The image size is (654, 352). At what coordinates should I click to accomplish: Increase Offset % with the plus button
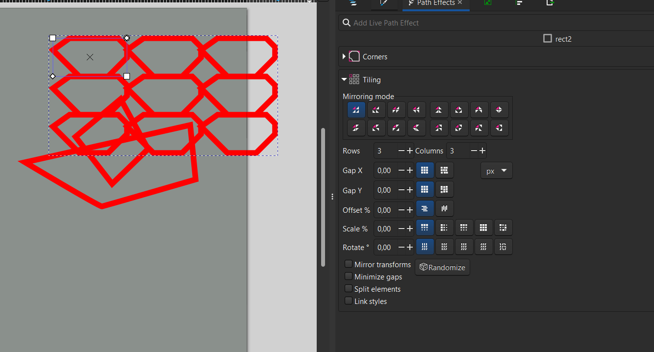410,210
